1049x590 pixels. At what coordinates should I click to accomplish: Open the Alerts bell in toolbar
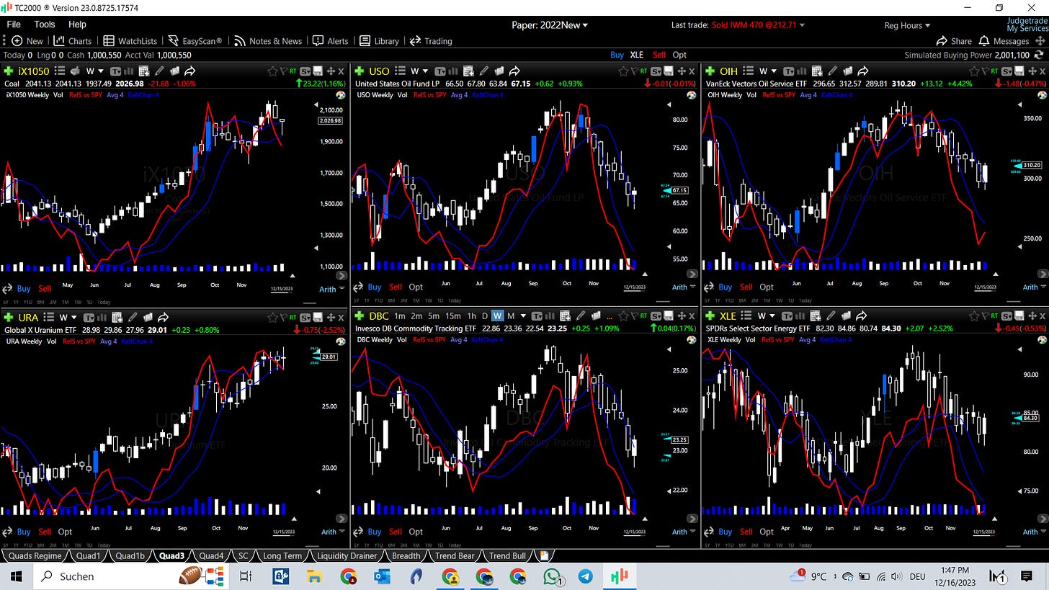click(331, 41)
